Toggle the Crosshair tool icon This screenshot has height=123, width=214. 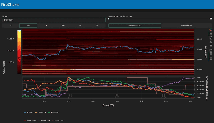click(211, 59)
